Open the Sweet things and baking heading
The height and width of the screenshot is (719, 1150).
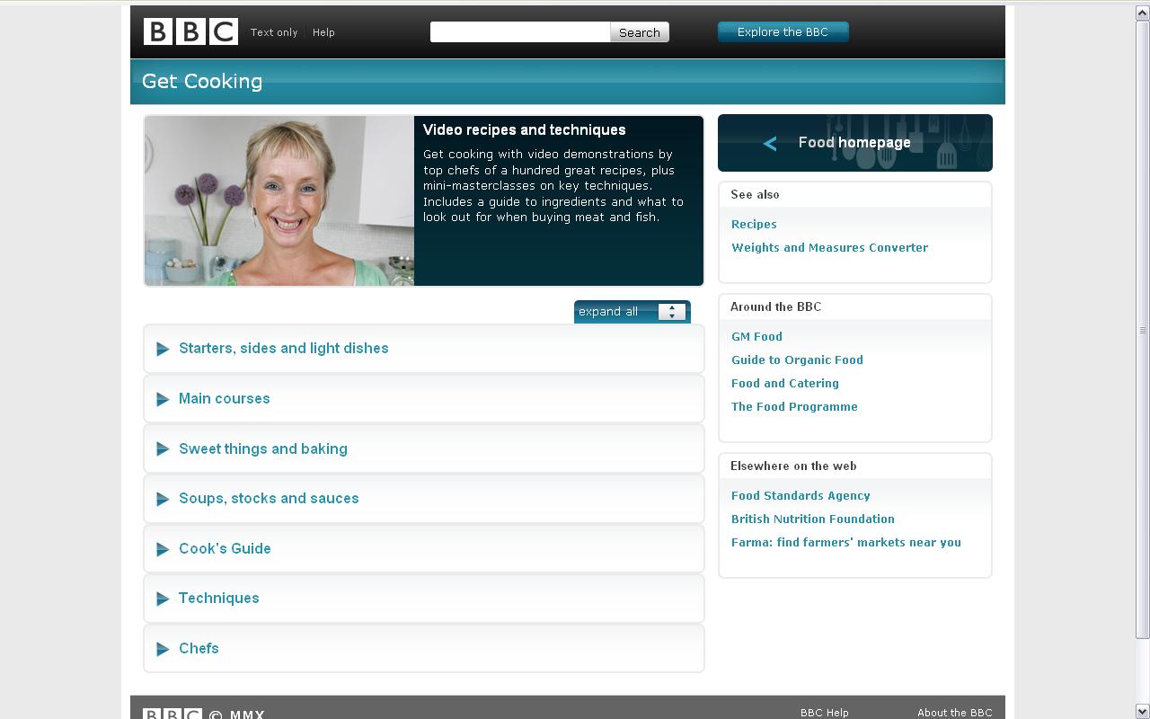[x=263, y=448]
